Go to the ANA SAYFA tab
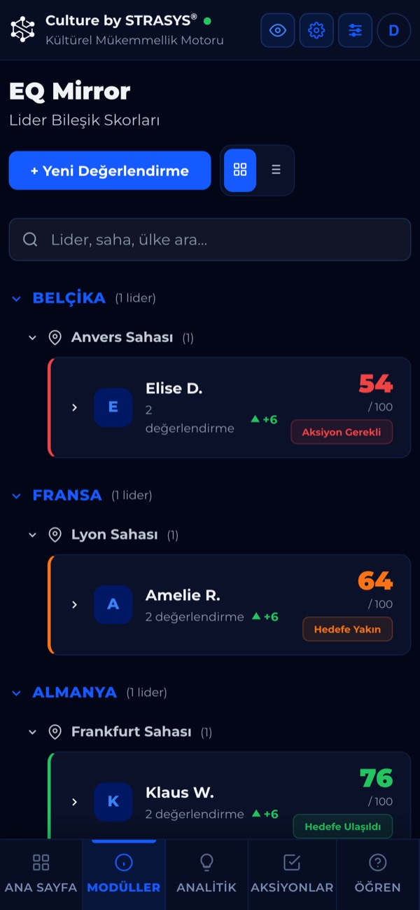This screenshot has height=910, width=420. [41, 874]
